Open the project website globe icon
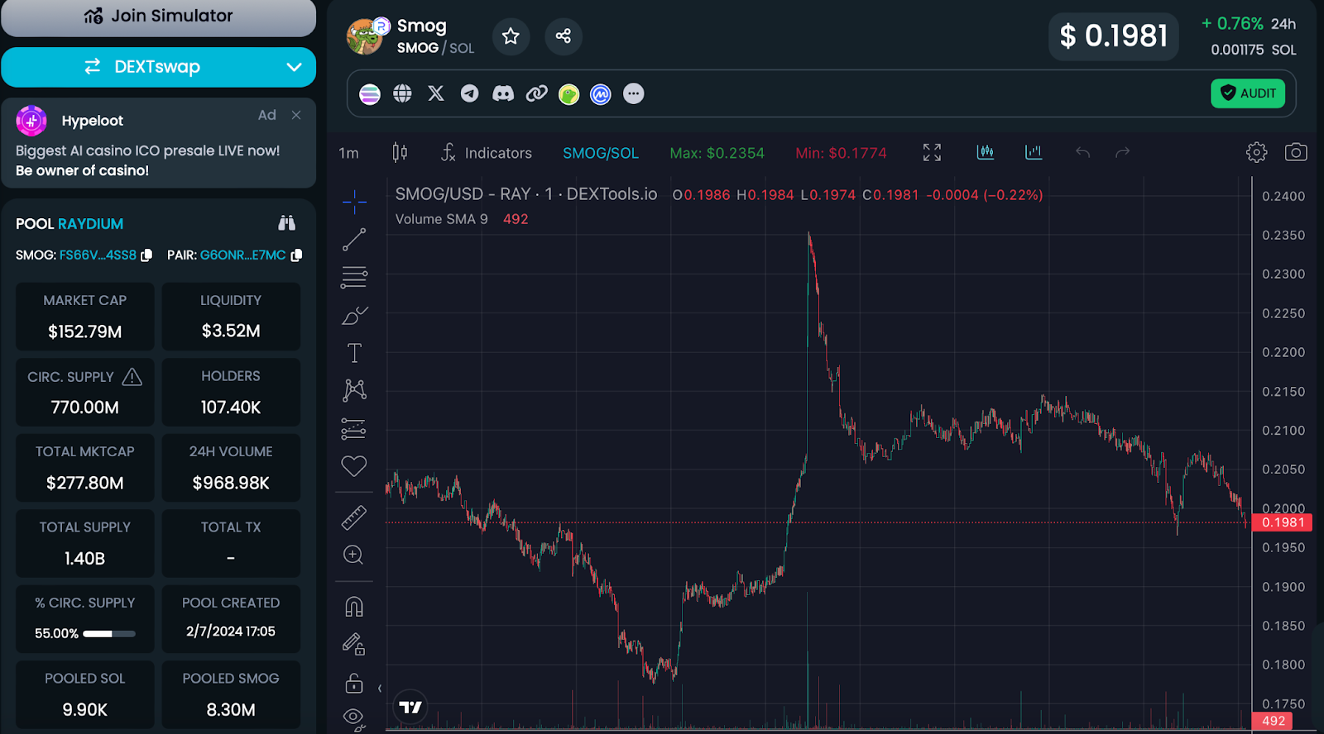 402,93
